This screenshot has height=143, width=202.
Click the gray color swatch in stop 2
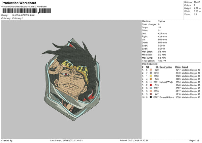tap(151, 73)
